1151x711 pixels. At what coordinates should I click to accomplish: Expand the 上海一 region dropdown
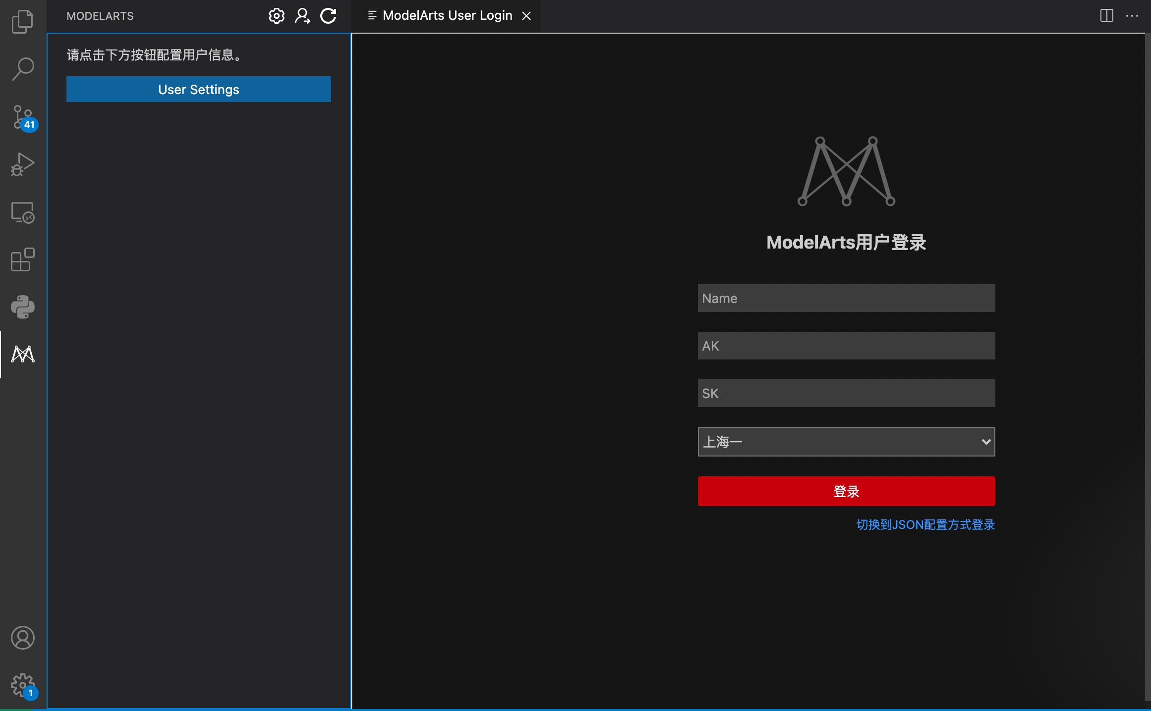pos(846,442)
